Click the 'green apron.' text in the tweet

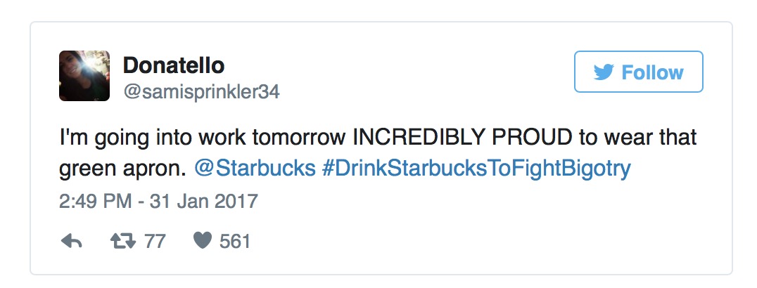click(x=122, y=169)
